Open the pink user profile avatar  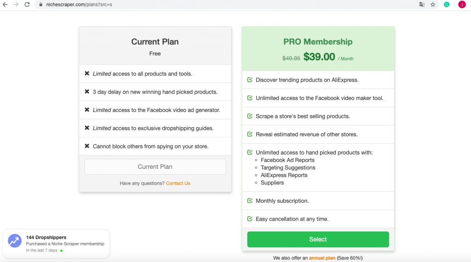pos(462,5)
